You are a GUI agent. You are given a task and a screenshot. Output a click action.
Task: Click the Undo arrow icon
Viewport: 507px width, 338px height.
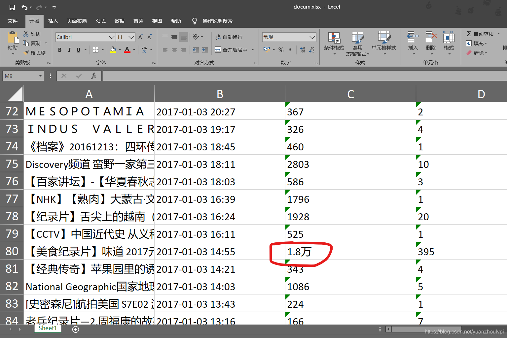tap(24, 7)
